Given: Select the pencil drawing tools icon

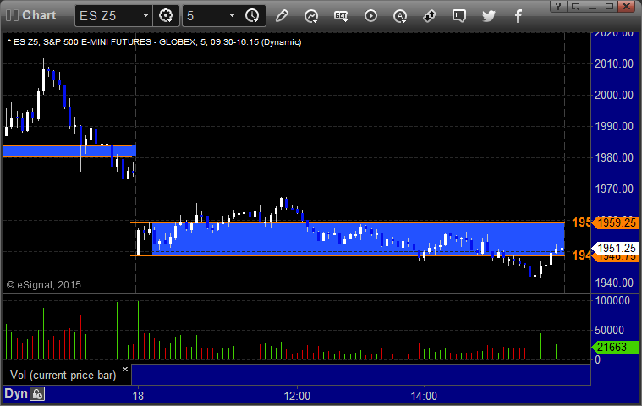Looking at the screenshot, I should 282,16.
